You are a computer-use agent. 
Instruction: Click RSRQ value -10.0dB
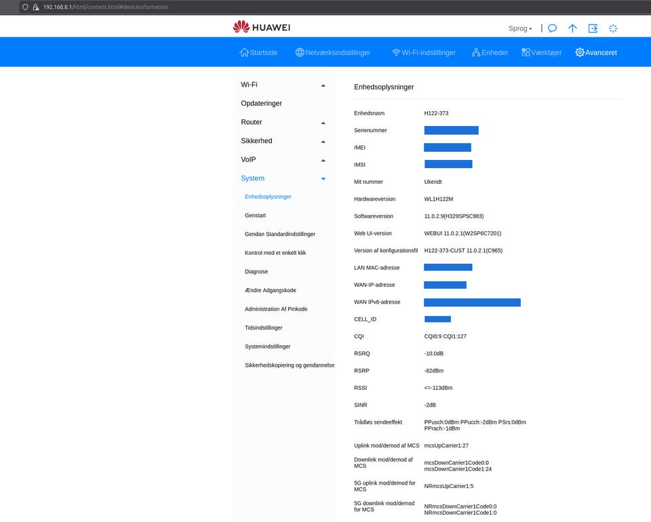433,353
